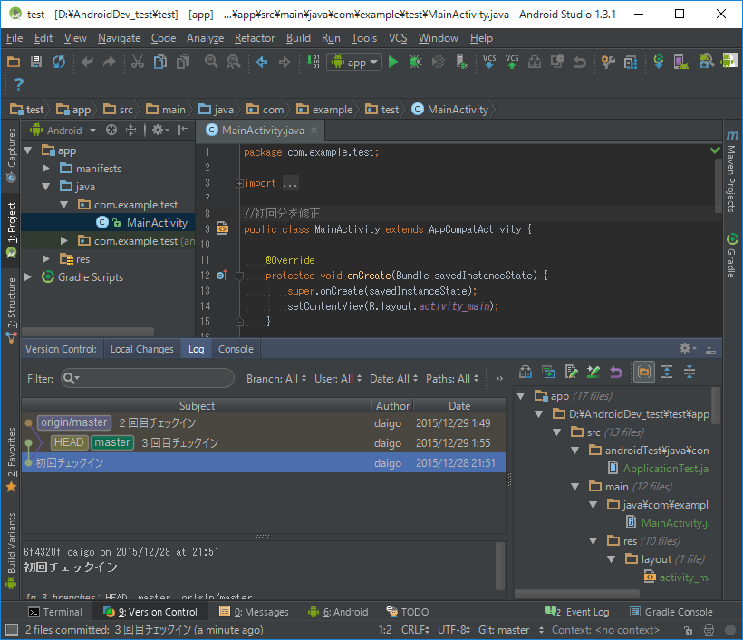The width and height of the screenshot is (743, 640).
Task: Open the Terminal tool window
Action: point(55,612)
